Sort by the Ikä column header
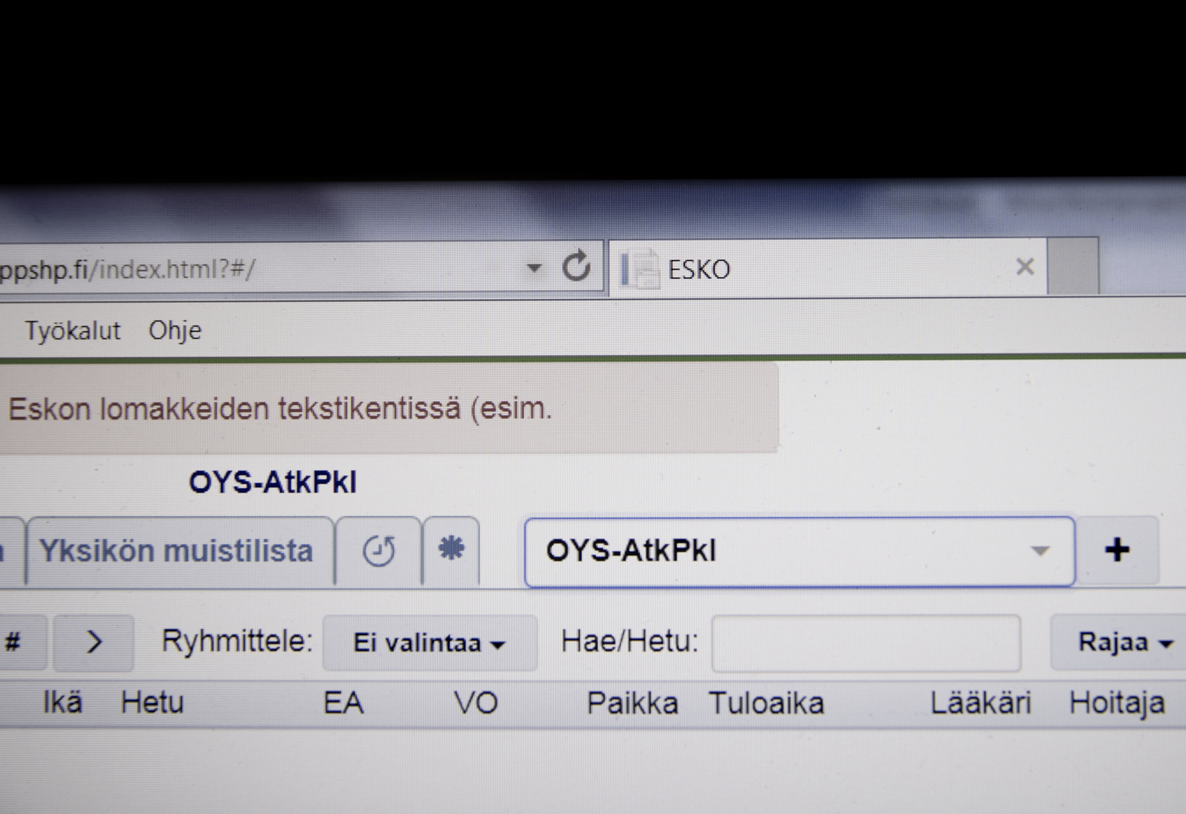 (62, 702)
